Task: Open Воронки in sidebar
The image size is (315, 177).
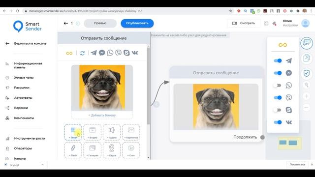Action: click(x=21, y=108)
